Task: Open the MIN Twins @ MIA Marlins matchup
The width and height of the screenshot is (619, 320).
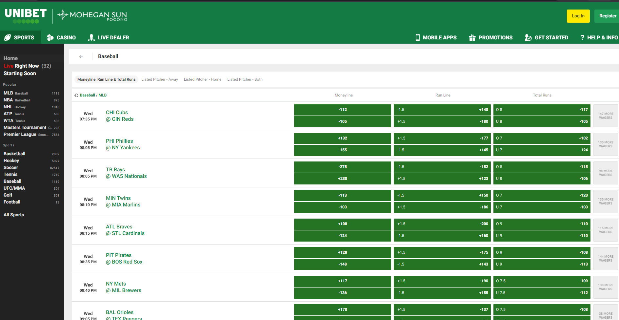Action: (x=123, y=202)
